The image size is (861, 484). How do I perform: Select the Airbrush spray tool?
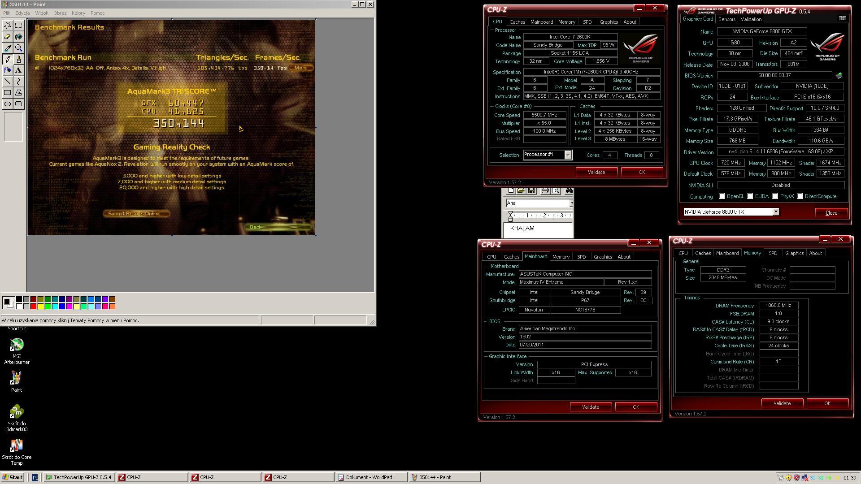pos(8,70)
